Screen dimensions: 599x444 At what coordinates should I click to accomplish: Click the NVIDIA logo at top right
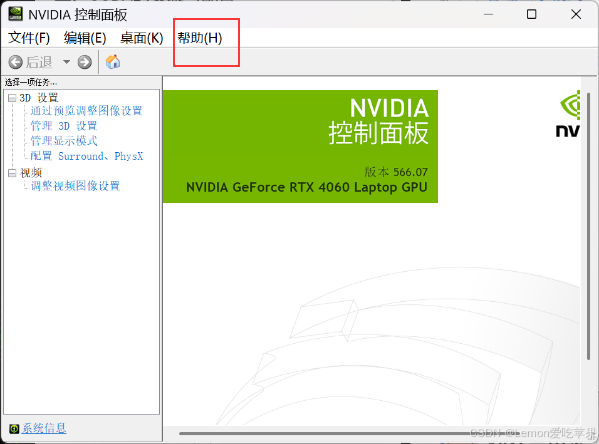(x=568, y=114)
